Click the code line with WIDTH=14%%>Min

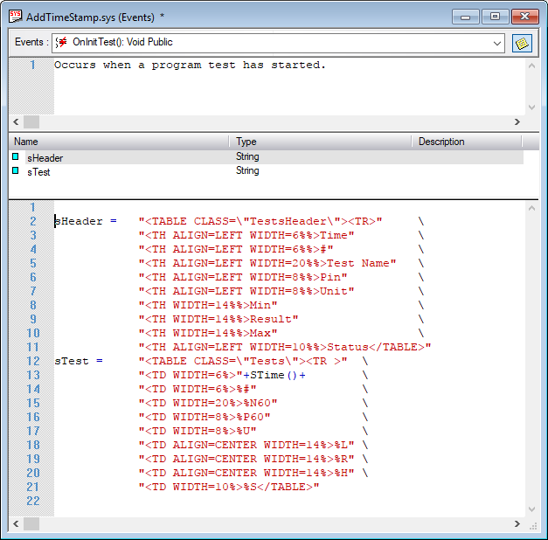[x=208, y=305]
